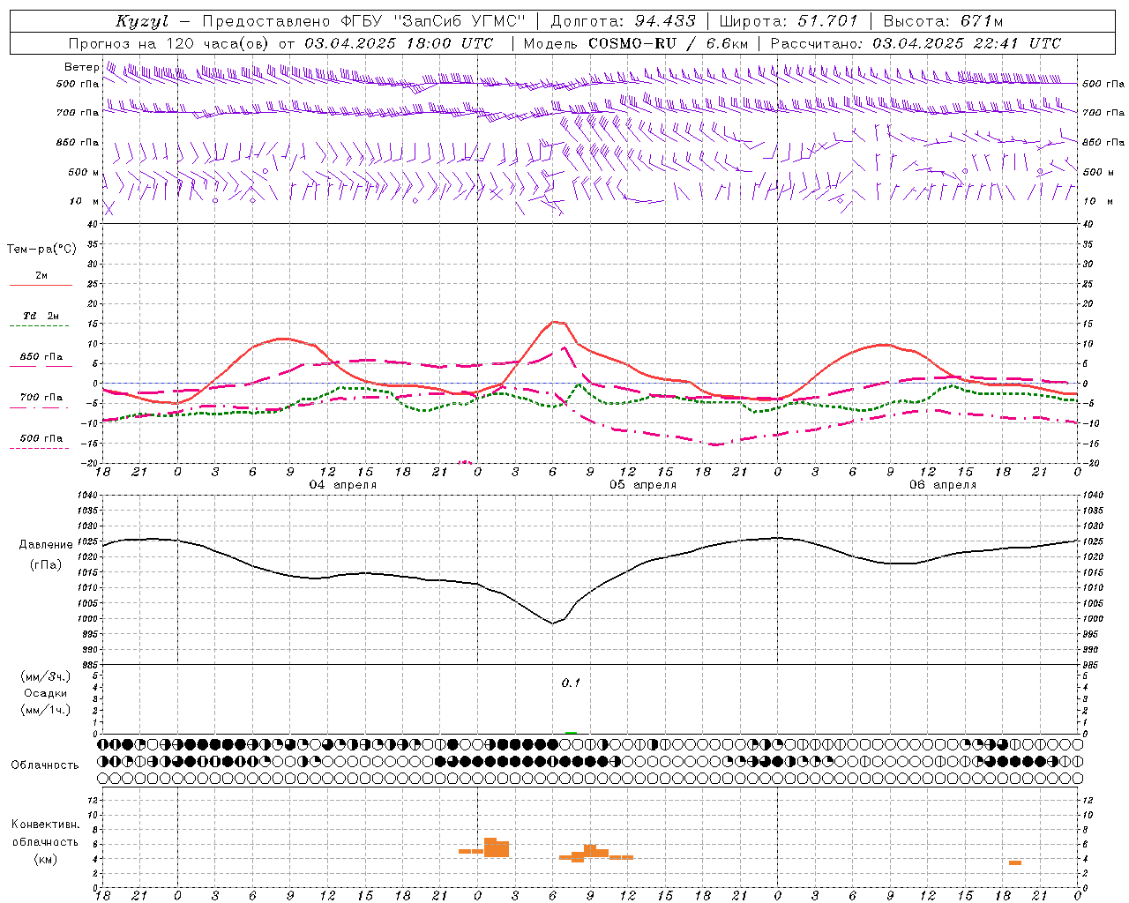Click the "05 апреля" date label

[643, 485]
